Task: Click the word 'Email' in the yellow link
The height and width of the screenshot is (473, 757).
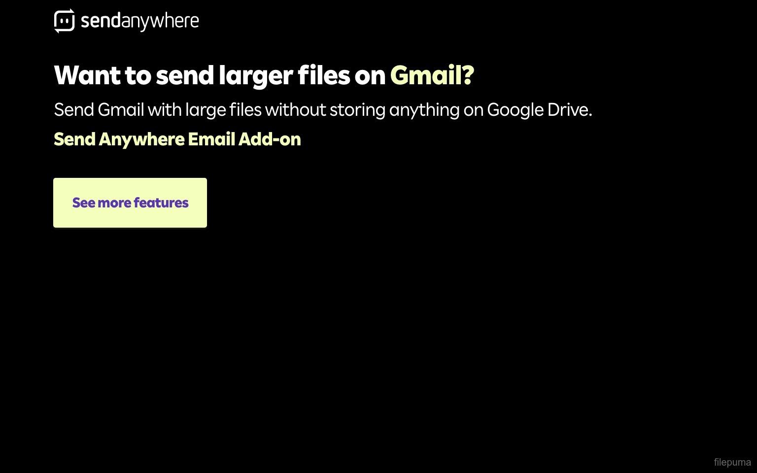Action: (211, 139)
